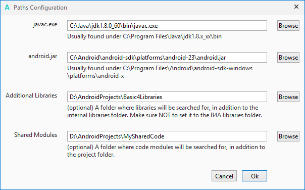Click the javac.exe label
Image resolution: width=305 pixels, height=190 pixels.
click(45, 24)
